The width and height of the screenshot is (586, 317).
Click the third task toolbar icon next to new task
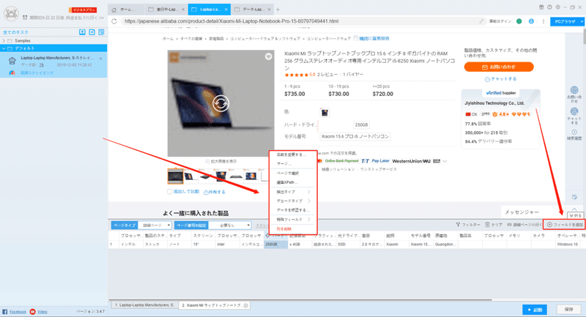click(x=101, y=32)
